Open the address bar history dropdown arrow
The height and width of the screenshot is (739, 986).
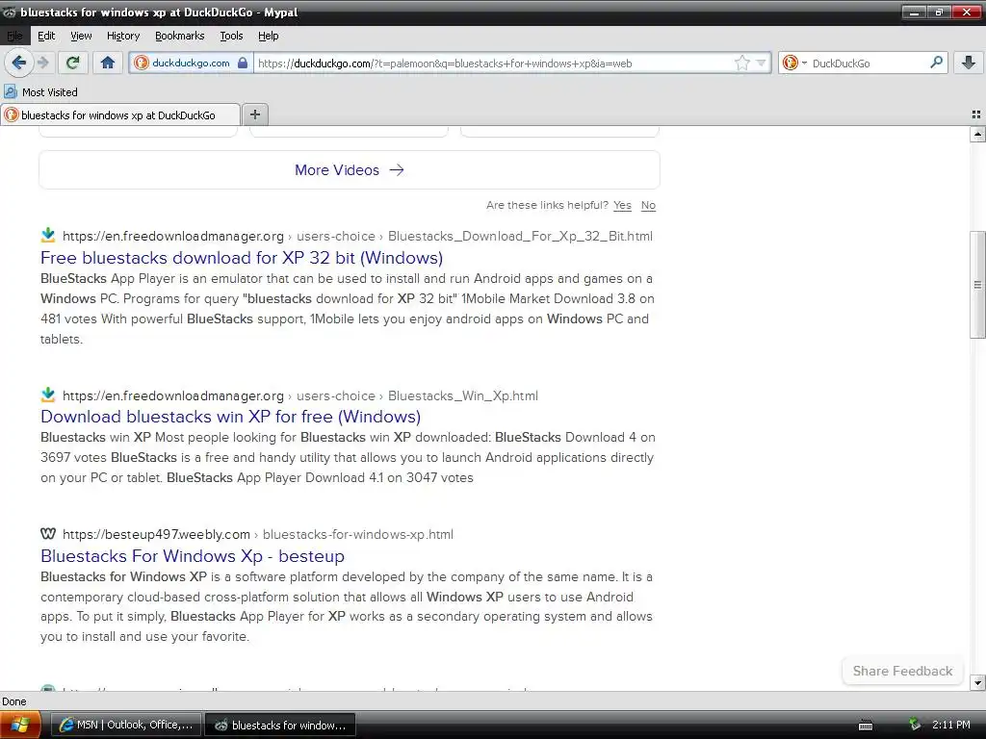click(761, 63)
